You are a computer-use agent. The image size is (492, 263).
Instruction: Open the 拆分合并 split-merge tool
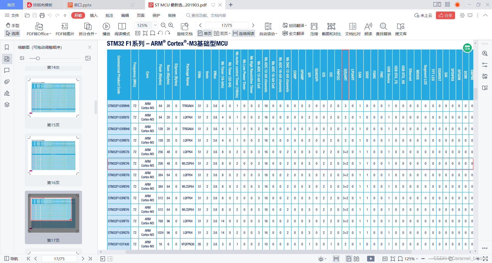pyautogui.click(x=88, y=29)
